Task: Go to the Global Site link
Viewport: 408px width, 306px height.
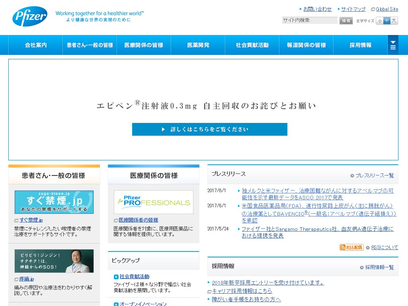Action: pyautogui.click(x=387, y=9)
